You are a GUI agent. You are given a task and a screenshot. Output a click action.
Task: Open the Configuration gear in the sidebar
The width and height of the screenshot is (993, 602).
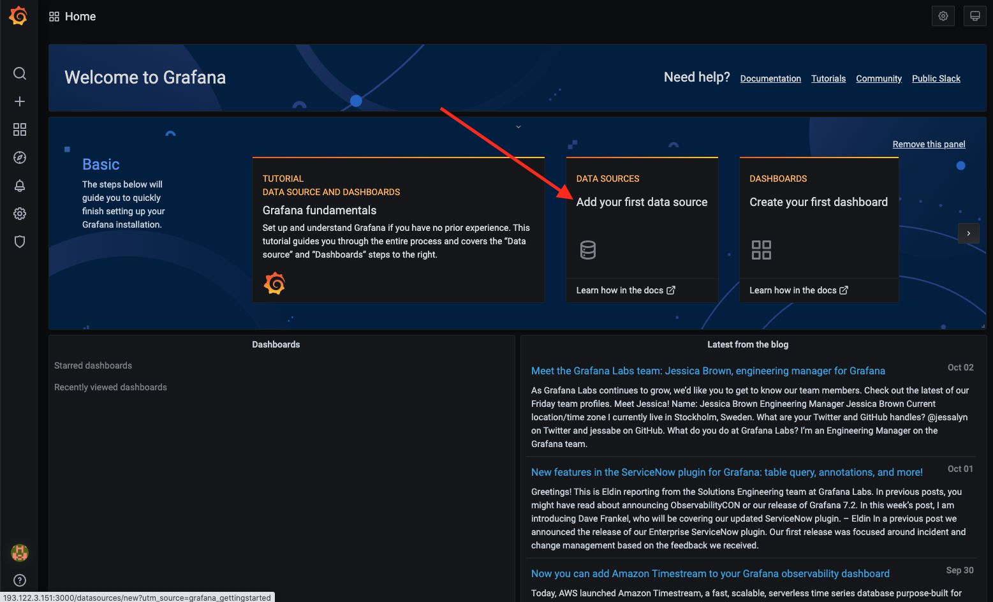20,214
